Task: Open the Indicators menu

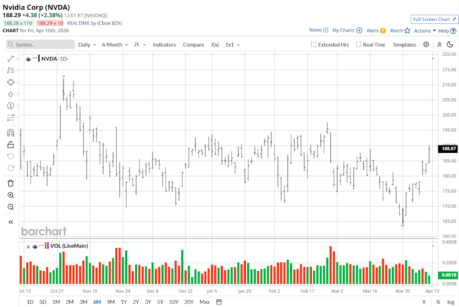Action: click(164, 44)
